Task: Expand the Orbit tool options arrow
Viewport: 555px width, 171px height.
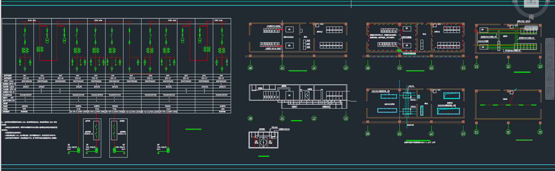Action: (550, 84)
